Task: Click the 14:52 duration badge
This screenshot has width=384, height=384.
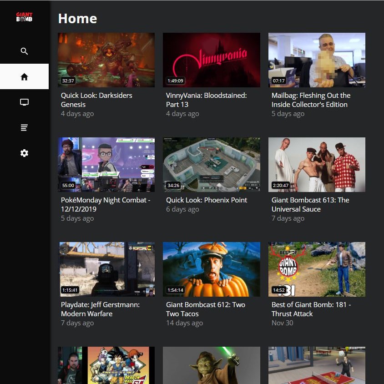Action: tap(279, 290)
